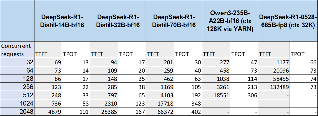Select the DeepSeek-R1-Distill-14B-bf16 header cell

62,21
